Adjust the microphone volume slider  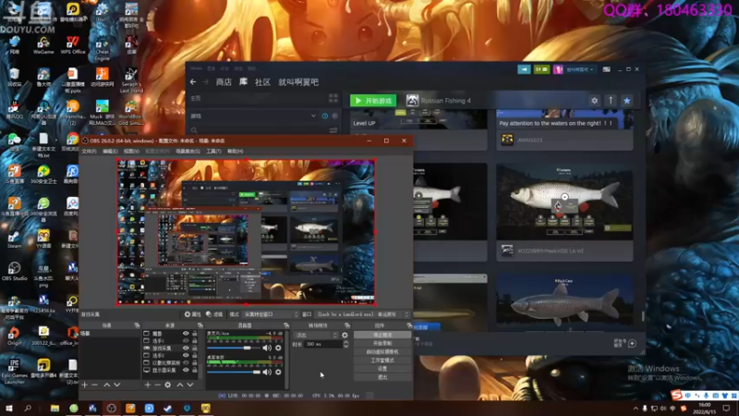click(x=234, y=349)
